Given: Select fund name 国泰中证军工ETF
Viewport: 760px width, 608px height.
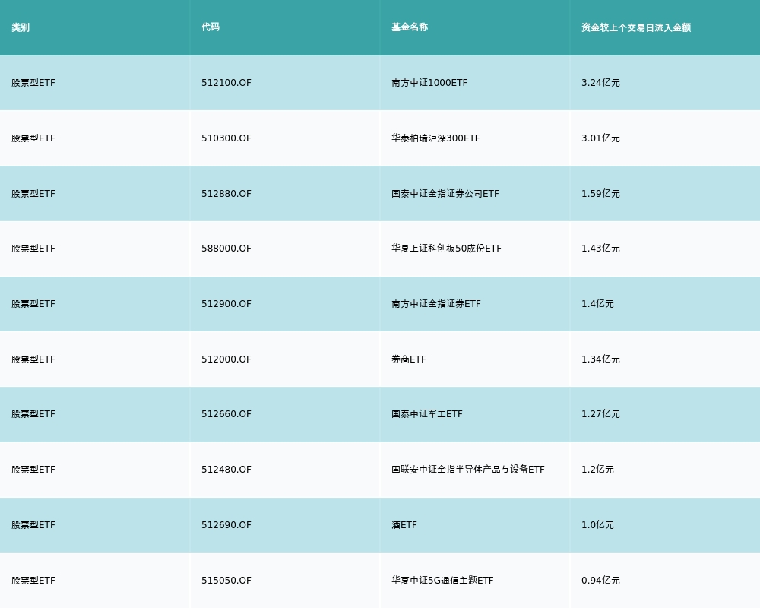Looking at the screenshot, I should pos(427,414).
